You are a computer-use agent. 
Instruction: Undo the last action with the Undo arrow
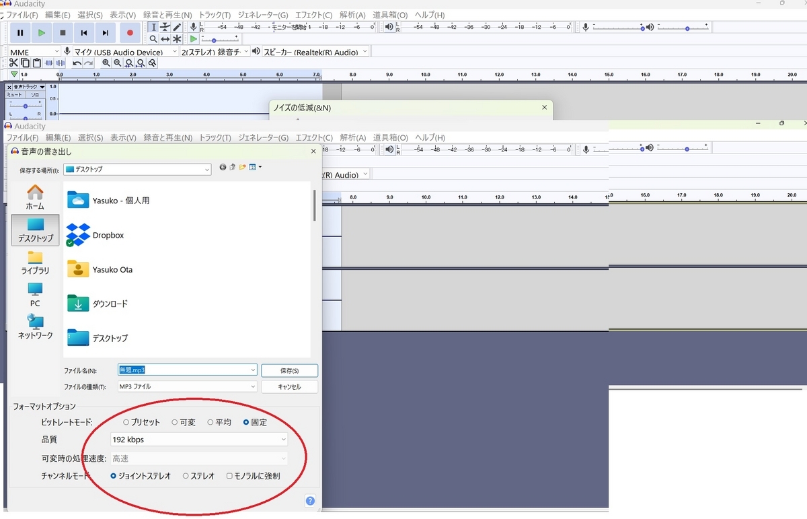point(77,63)
